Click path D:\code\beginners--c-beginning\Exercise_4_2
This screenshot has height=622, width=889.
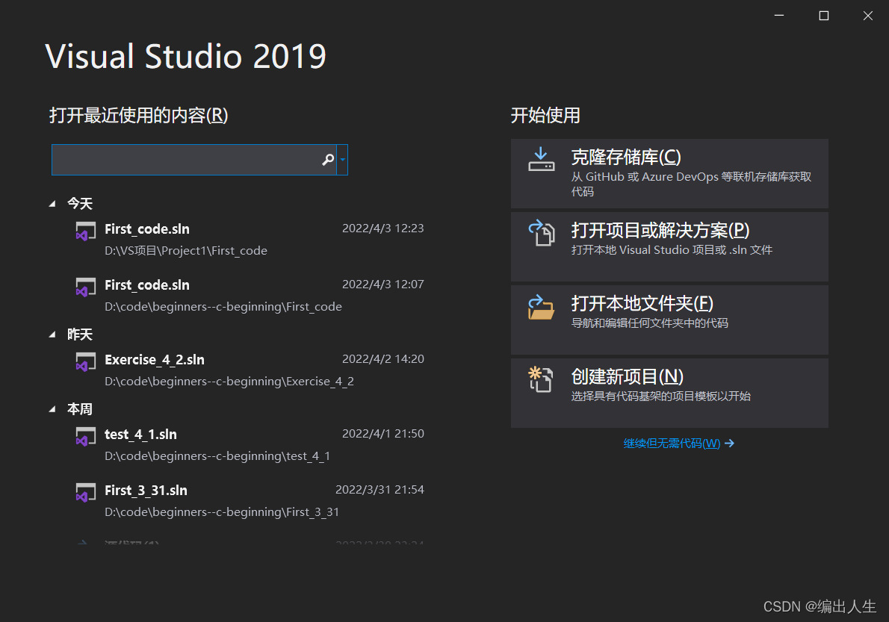tap(229, 382)
